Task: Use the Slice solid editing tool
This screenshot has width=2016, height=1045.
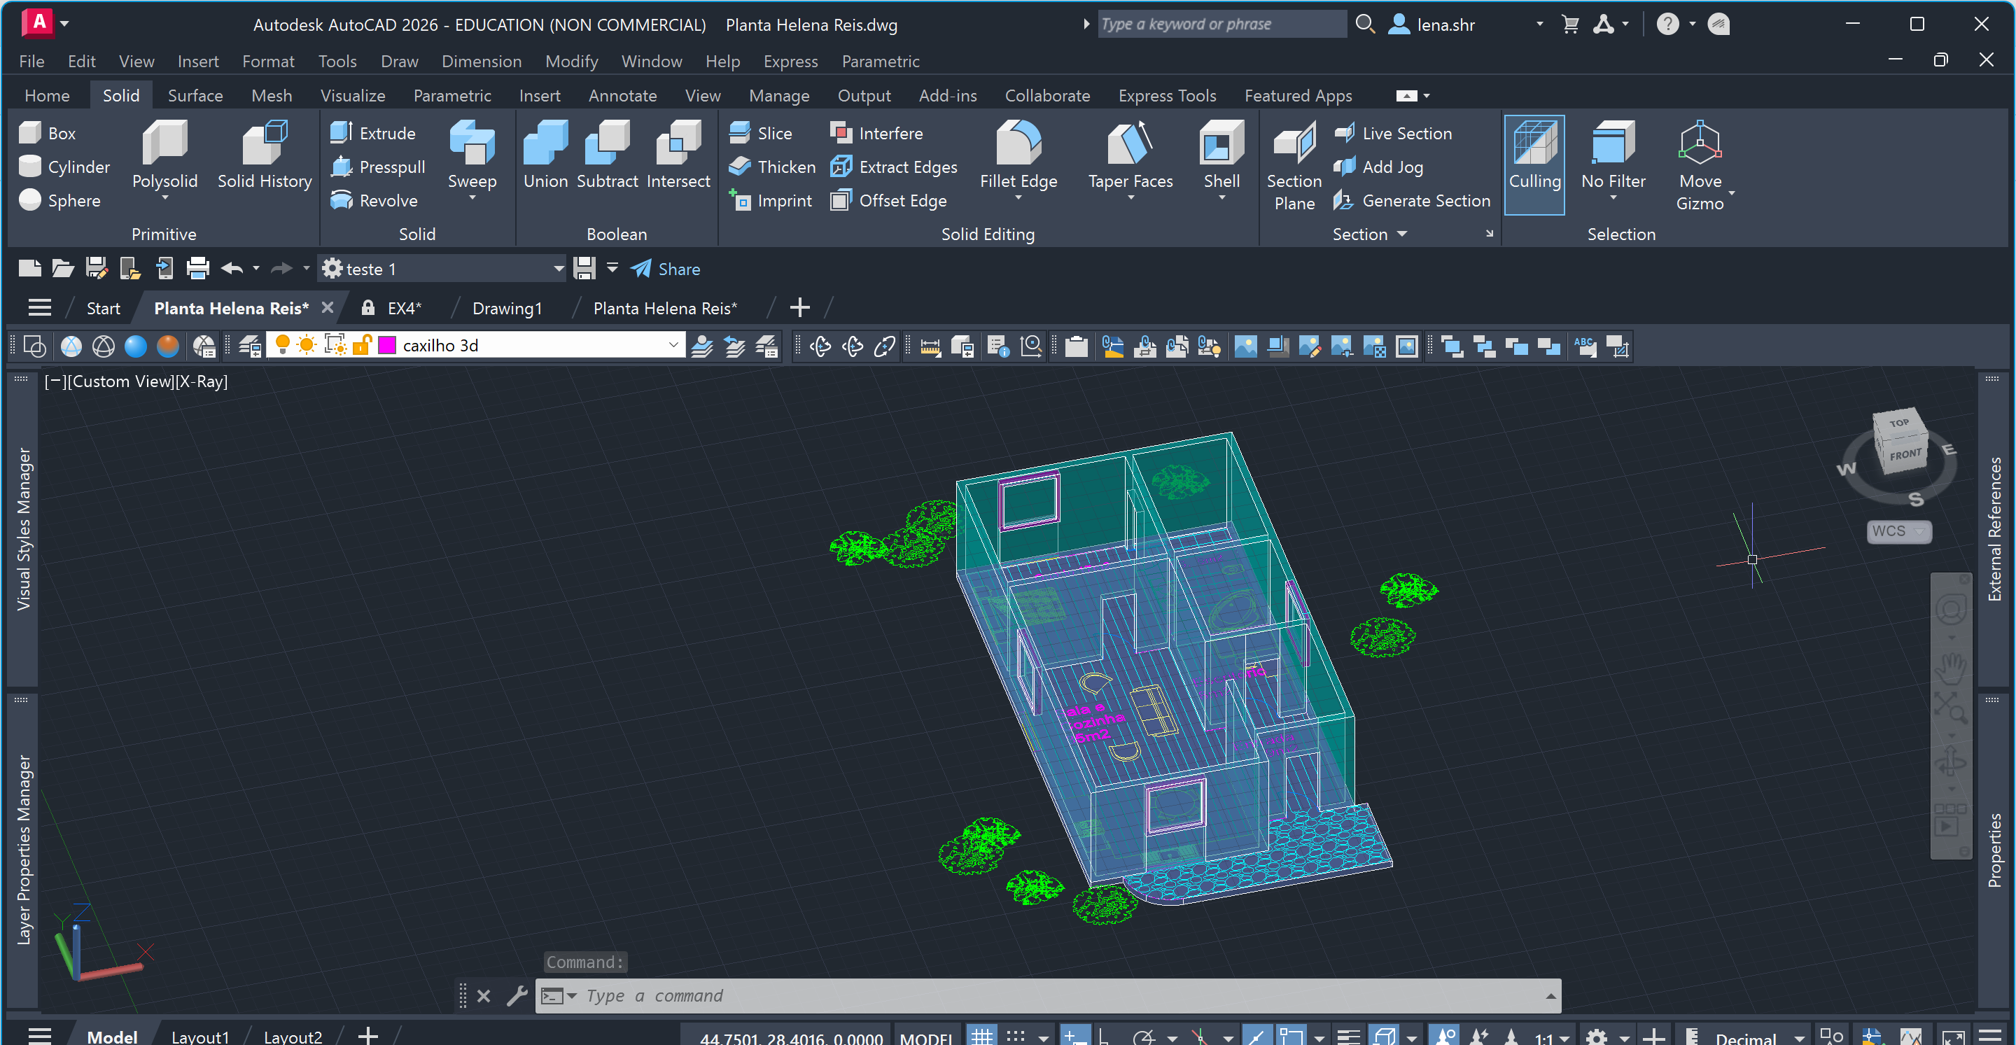Action: click(x=760, y=133)
